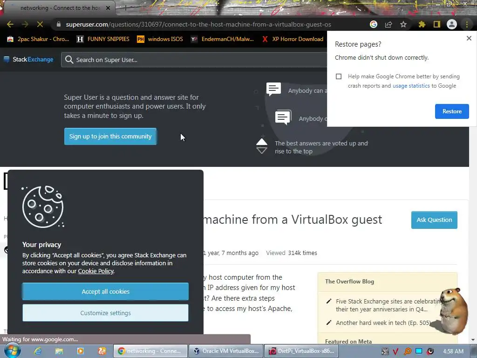Click the 'Viewed 314k times' text
Image resolution: width=477 pixels, height=358 pixels.
point(292,253)
